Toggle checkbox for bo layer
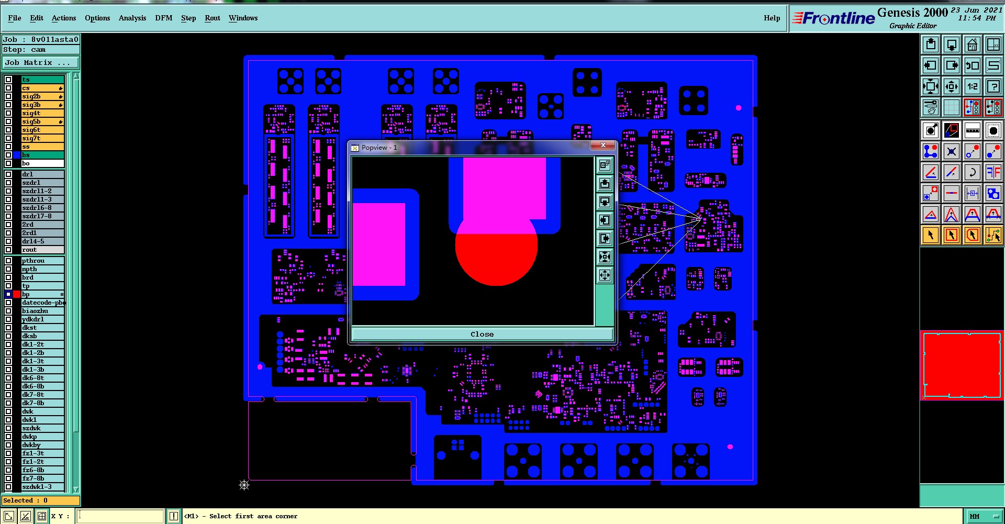Viewport: 1005px width, 524px height. tap(8, 163)
